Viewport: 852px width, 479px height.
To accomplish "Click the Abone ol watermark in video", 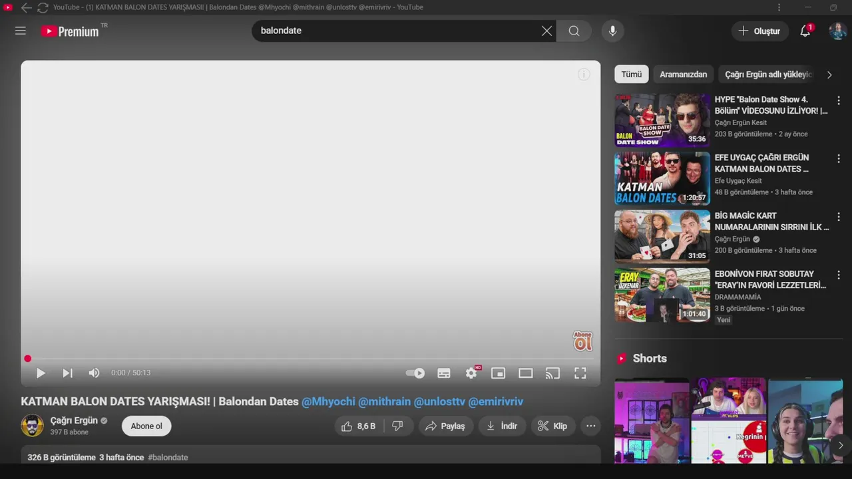I will tap(583, 341).
